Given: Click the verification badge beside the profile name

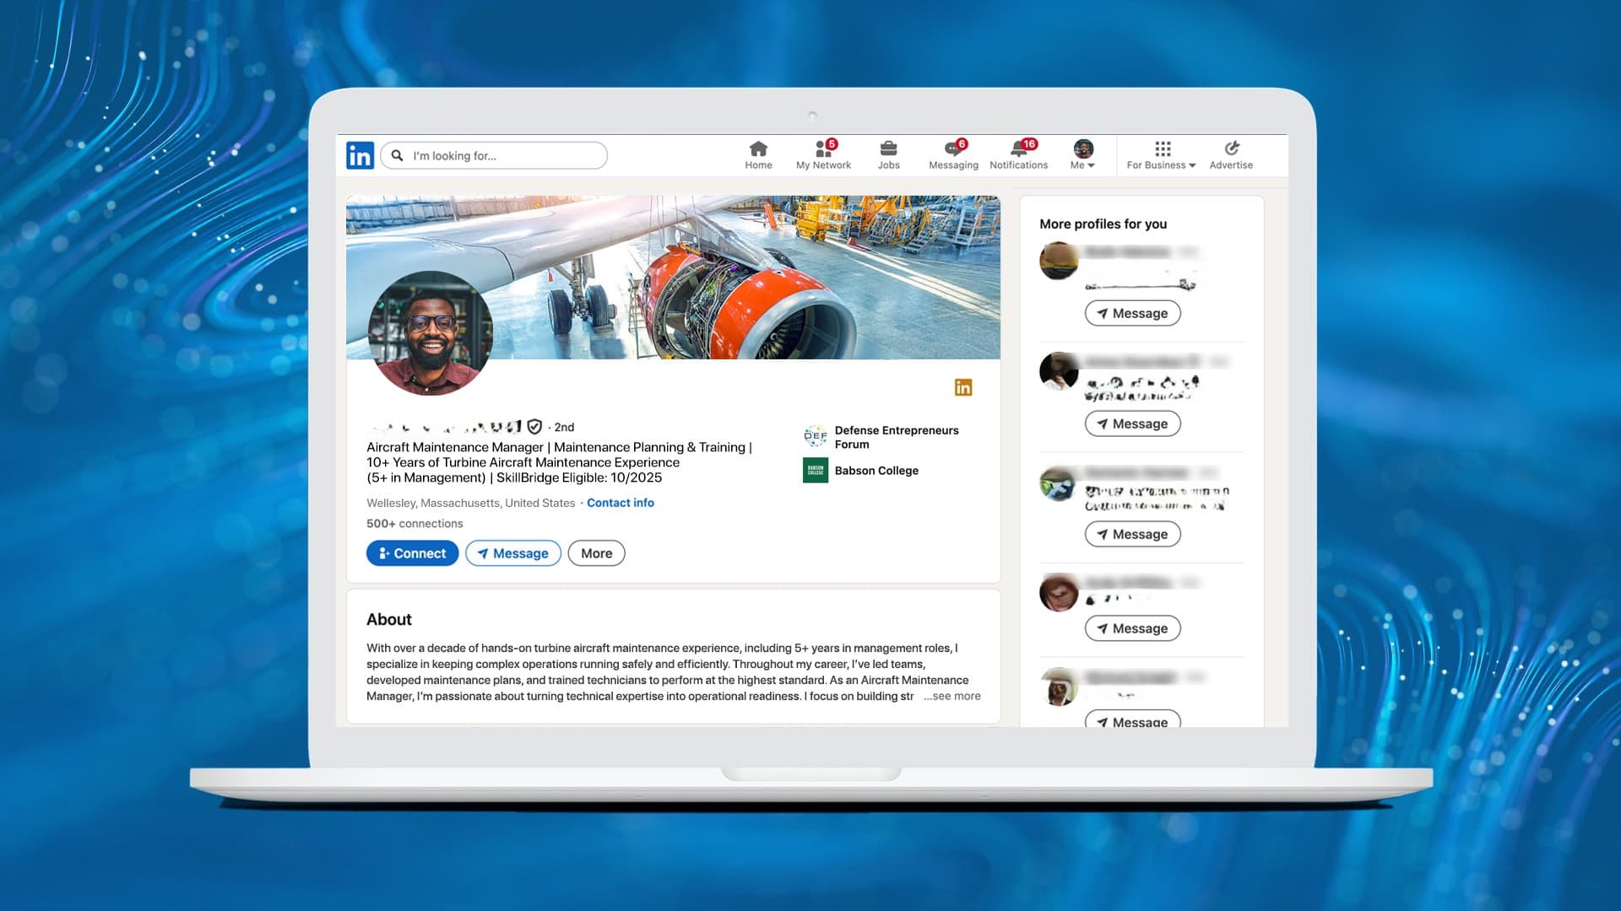Looking at the screenshot, I should tap(535, 427).
